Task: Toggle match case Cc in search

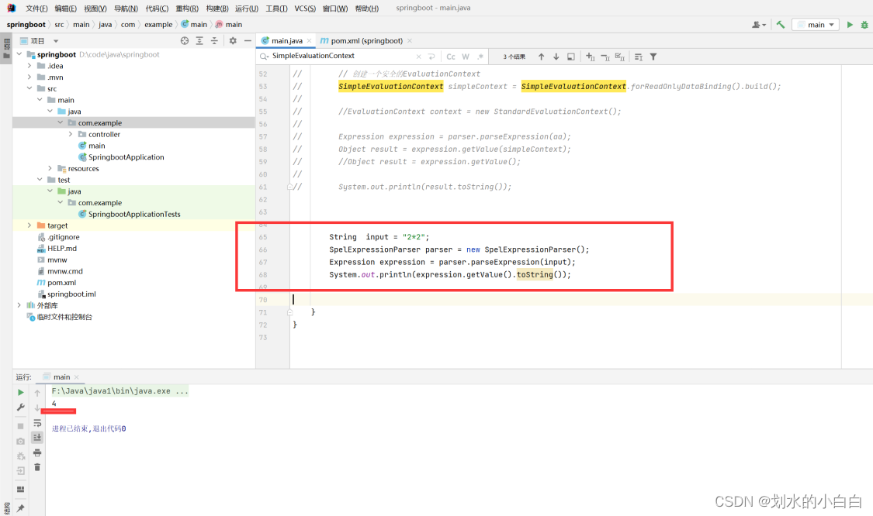Action: tap(451, 57)
